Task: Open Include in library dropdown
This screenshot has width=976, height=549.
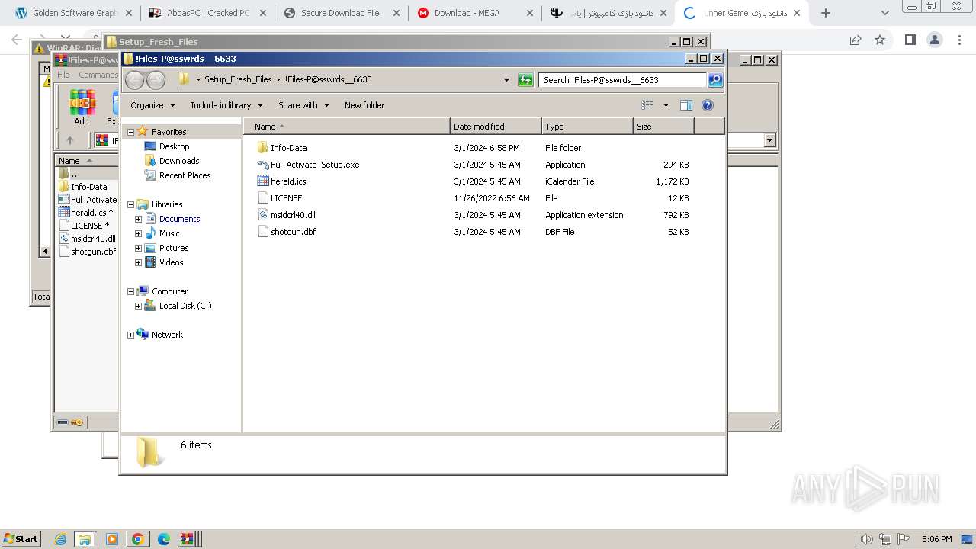Action: 226,105
